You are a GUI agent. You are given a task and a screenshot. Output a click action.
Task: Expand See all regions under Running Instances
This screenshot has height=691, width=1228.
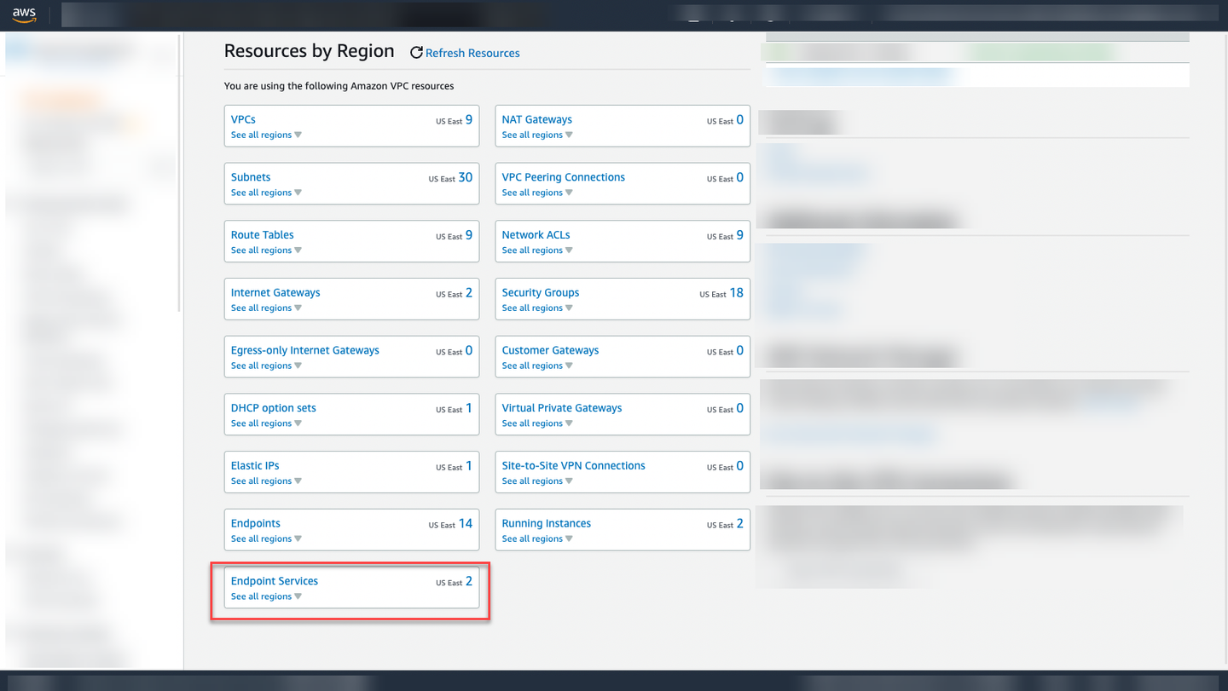537,538
